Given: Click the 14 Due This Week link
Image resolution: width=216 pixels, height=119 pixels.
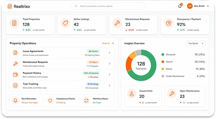Looking at the screenshot, I should (30, 102).
